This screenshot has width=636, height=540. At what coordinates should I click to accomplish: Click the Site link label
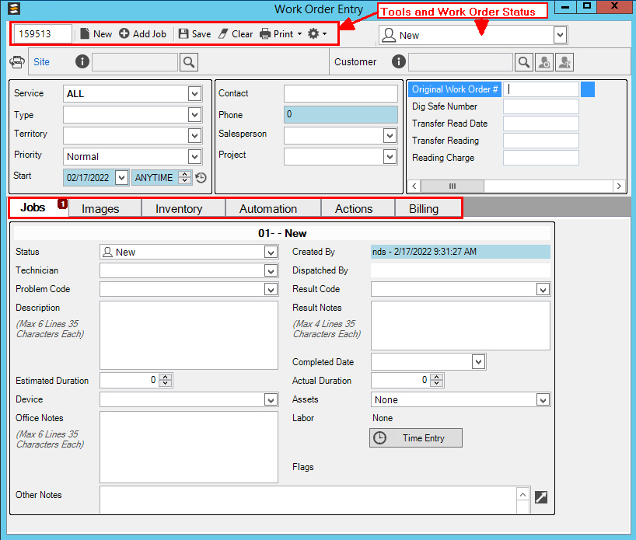(41, 62)
